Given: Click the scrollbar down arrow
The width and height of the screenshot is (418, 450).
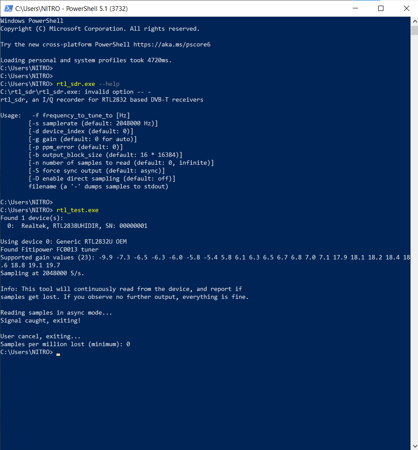Looking at the screenshot, I should point(414,446).
